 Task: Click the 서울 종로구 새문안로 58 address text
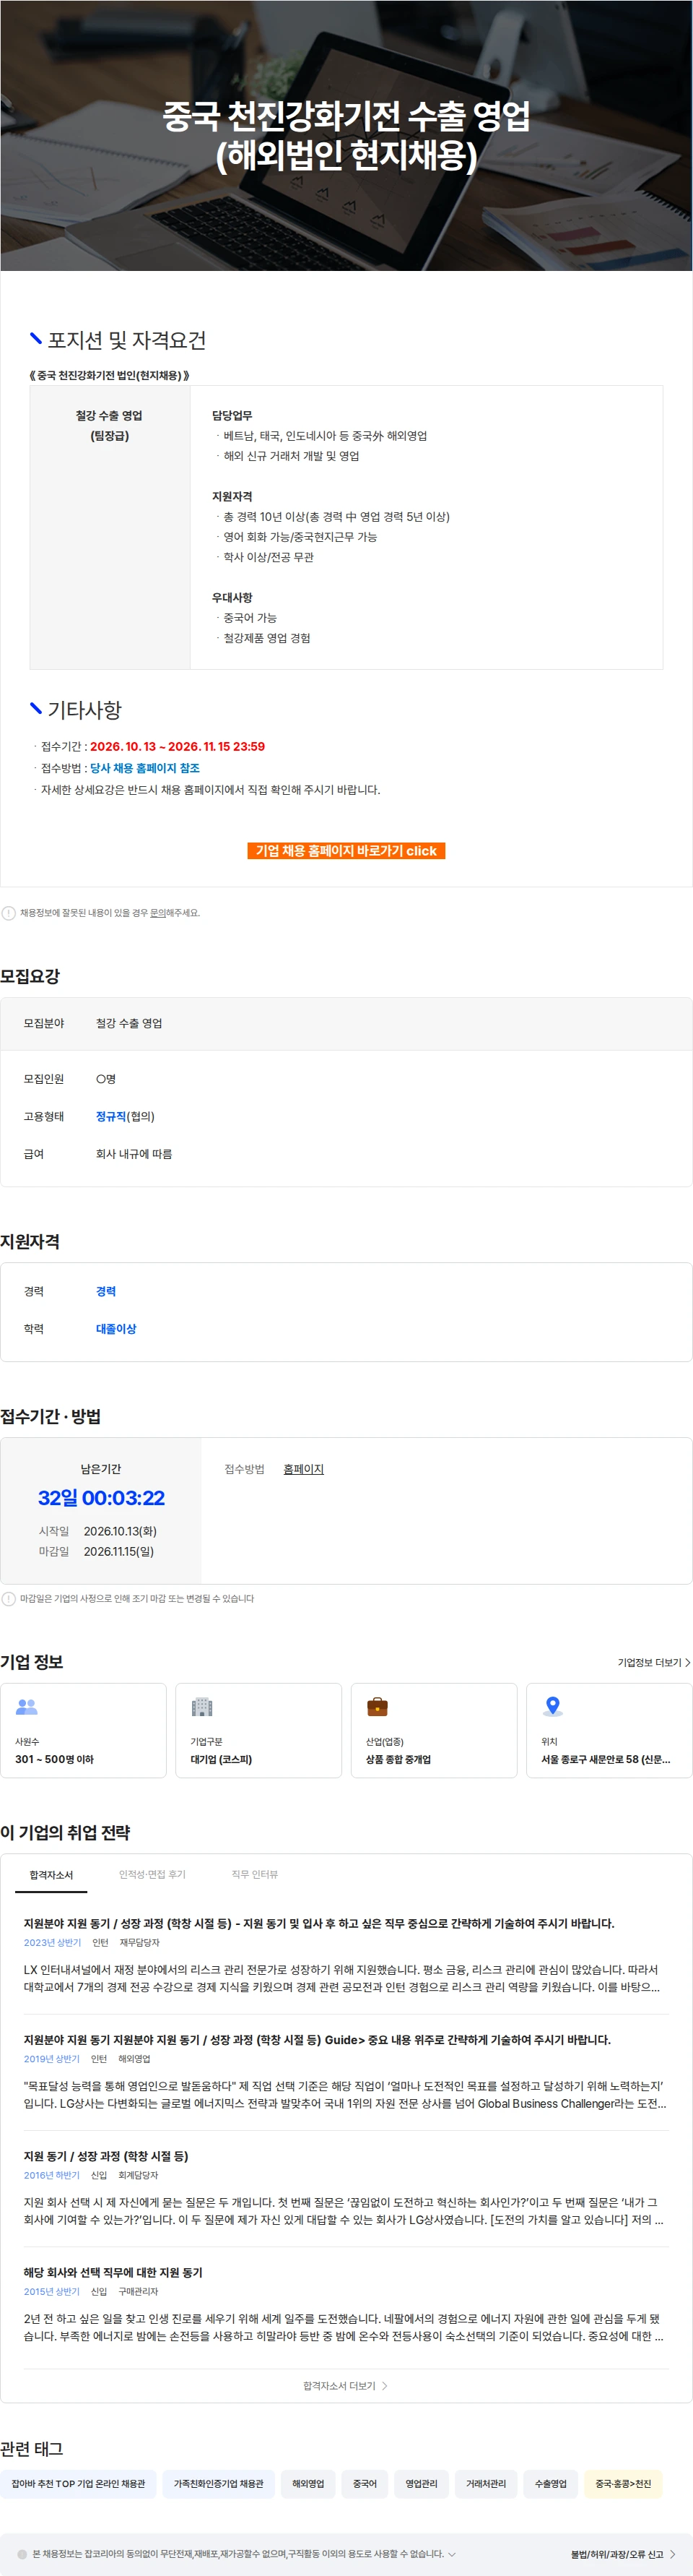tap(605, 1759)
